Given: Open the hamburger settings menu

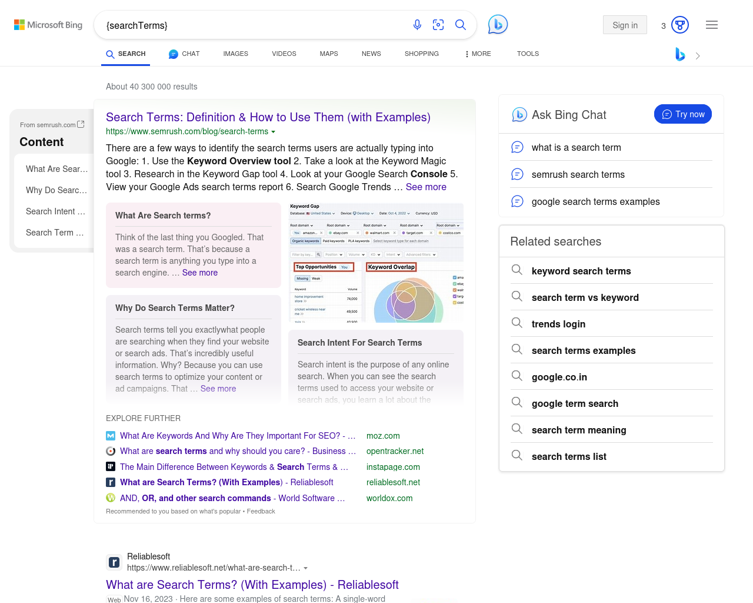Looking at the screenshot, I should (x=712, y=25).
